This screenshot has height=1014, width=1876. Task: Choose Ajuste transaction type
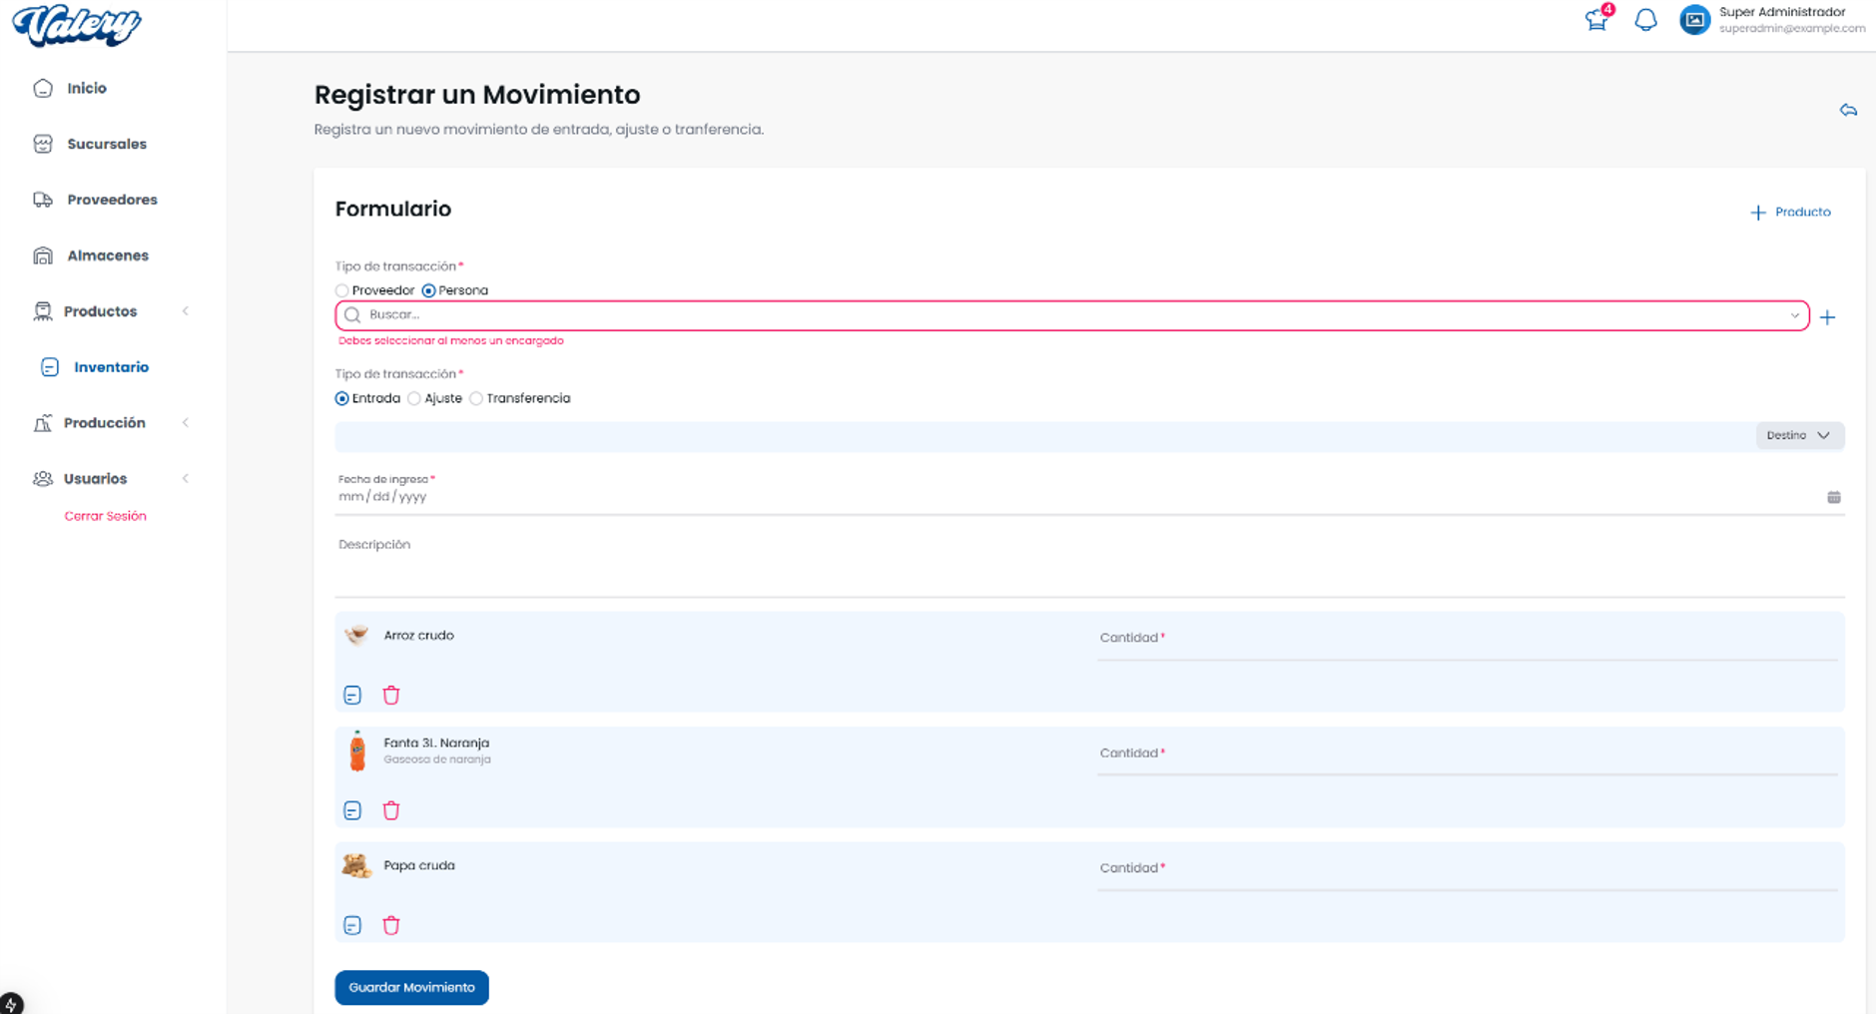(414, 398)
